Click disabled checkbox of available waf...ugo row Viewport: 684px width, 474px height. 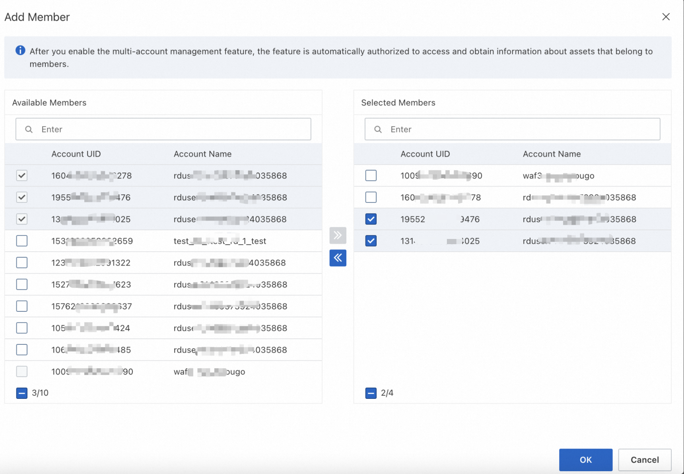[x=22, y=371]
